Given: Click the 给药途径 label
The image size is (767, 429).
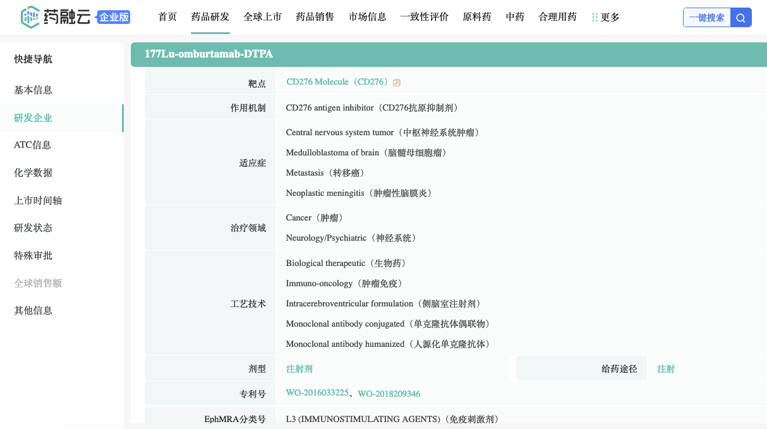Looking at the screenshot, I should pyautogui.click(x=619, y=369).
